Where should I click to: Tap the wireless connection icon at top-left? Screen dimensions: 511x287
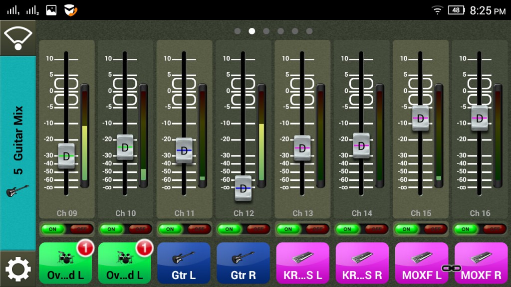click(18, 38)
